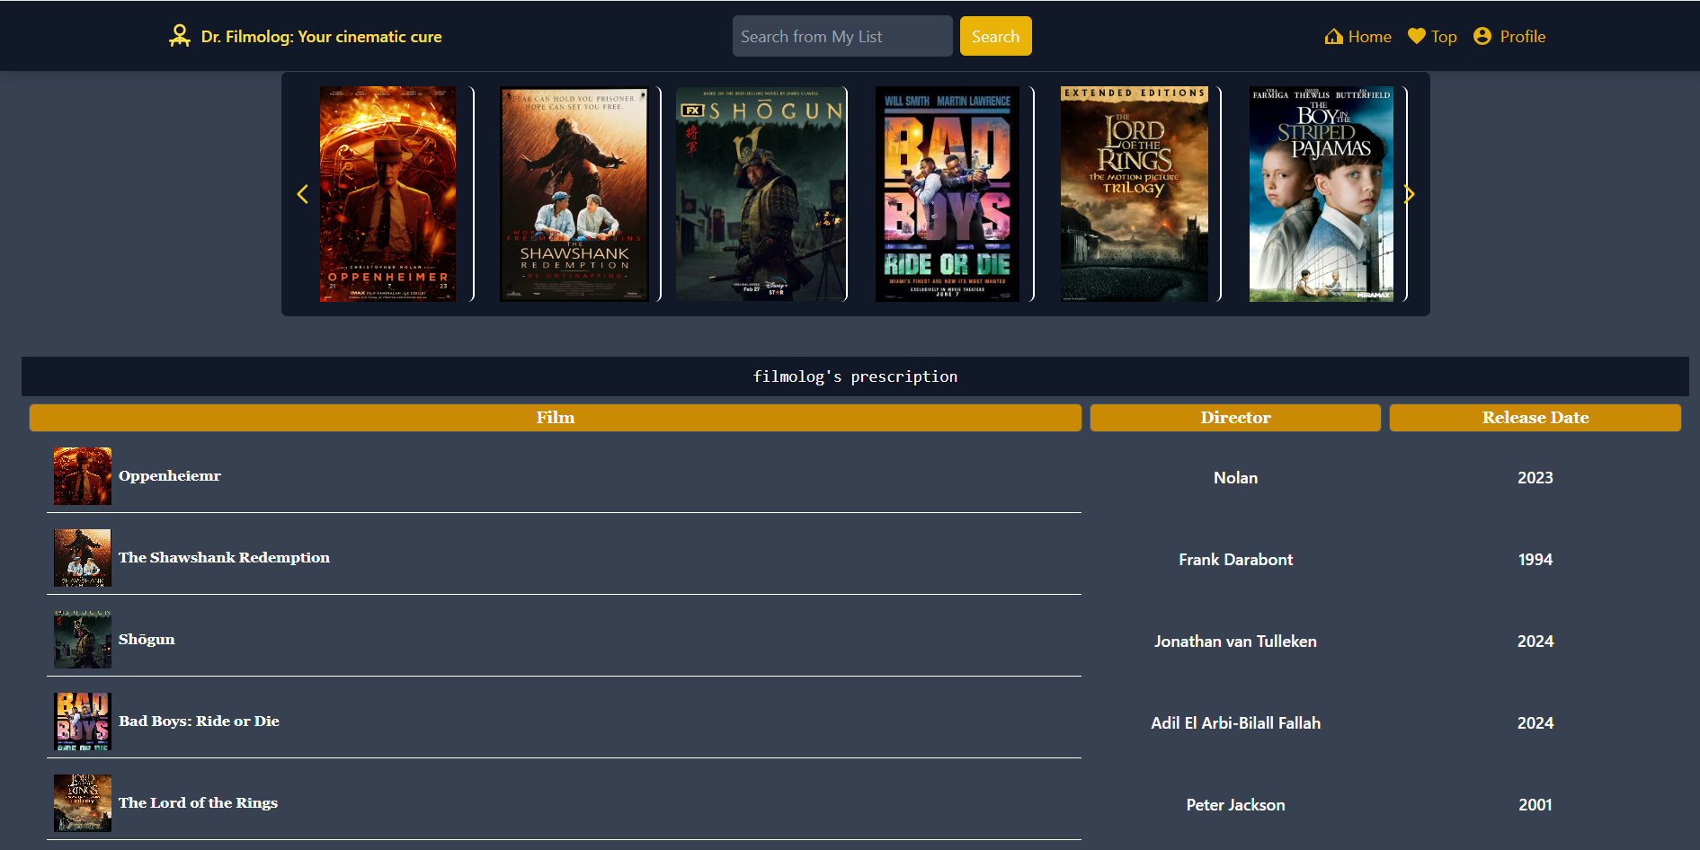Sort by the Director column header
Viewport: 1700px width, 850px height.
click(1235, 418)
